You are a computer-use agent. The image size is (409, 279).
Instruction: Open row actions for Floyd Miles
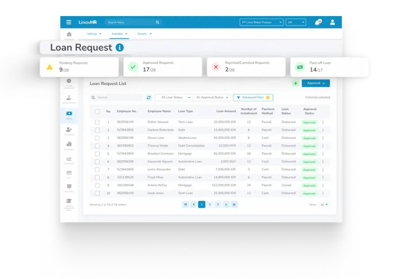click(323, 177)
